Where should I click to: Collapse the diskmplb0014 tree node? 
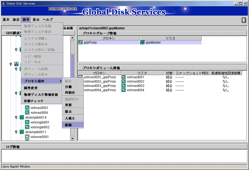click(x=16, y=117)
